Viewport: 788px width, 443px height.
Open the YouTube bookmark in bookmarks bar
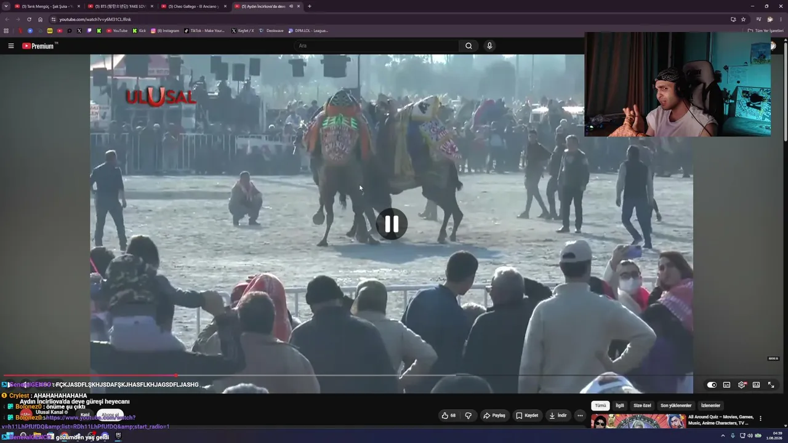[116, 30]
